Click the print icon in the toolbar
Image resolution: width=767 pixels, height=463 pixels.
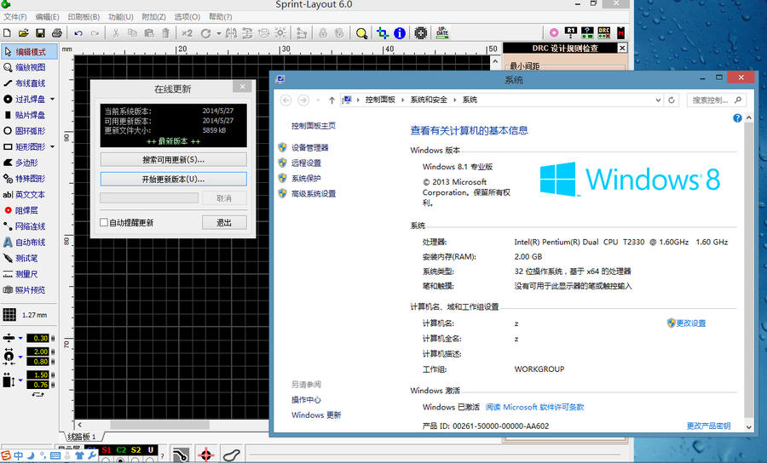click(56, 33)
